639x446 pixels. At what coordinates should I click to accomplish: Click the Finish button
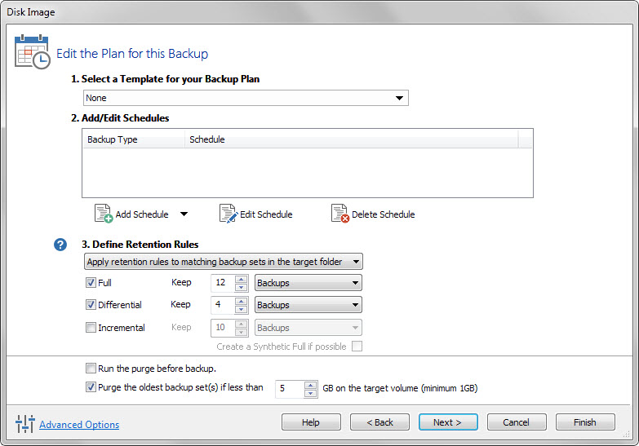(585, 422)
